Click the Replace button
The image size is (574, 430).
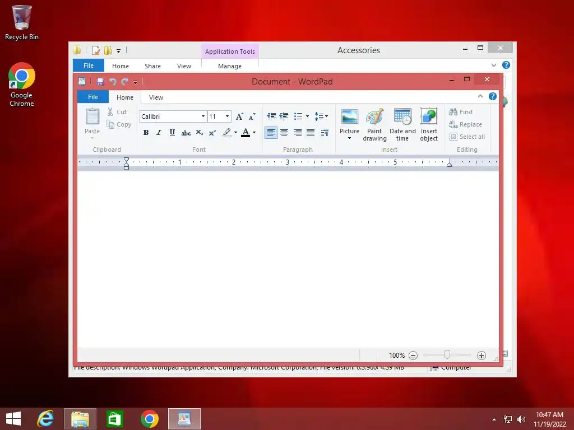tap(466, 124)
